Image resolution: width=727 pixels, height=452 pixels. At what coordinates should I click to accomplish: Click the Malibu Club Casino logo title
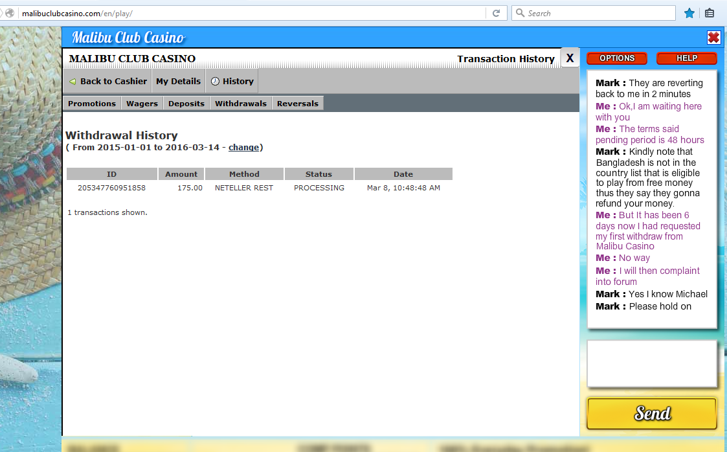[128, 37]
